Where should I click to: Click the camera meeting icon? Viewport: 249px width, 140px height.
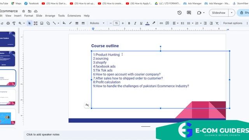click(x=199, y=13)
